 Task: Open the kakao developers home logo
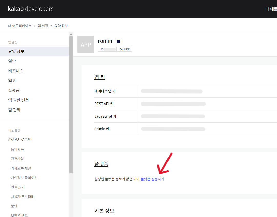click(31, 9)
